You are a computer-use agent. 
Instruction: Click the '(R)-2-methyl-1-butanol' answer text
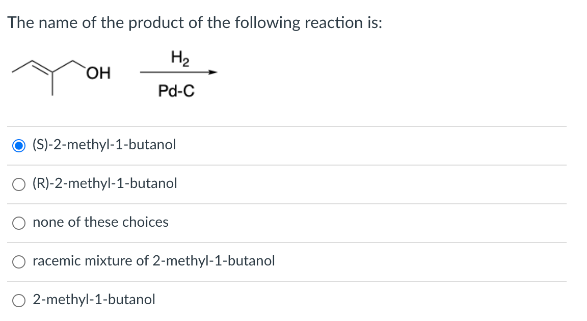(x=105, y=183)
